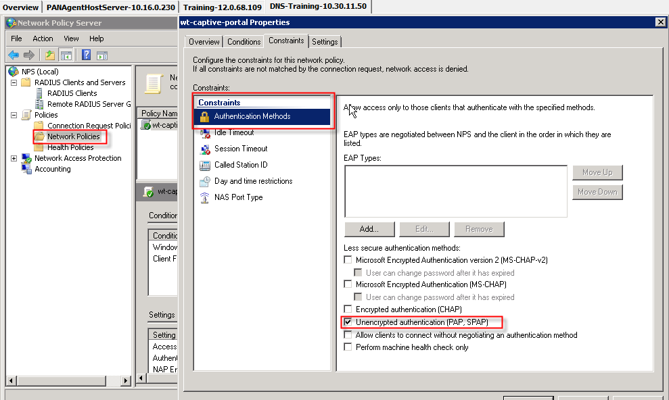Screen dimensions: 669x400
Task: Uncheck Unencrypted authentication (PAP, SPAP)
Action: click(x=348, y=322)
